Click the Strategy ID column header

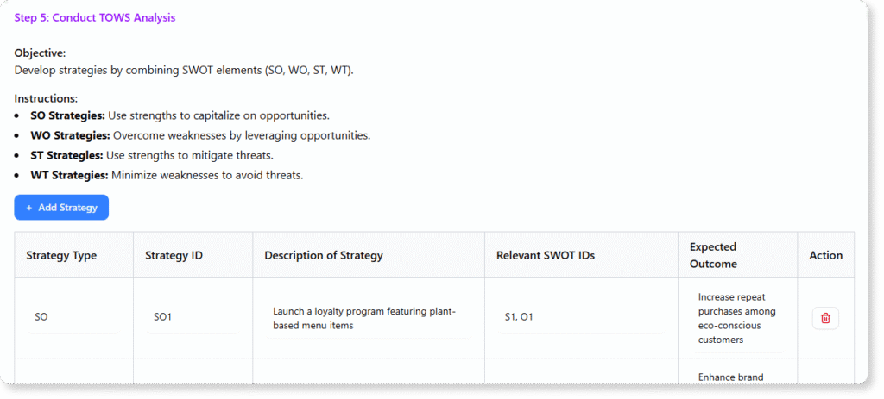pos(174,255)
